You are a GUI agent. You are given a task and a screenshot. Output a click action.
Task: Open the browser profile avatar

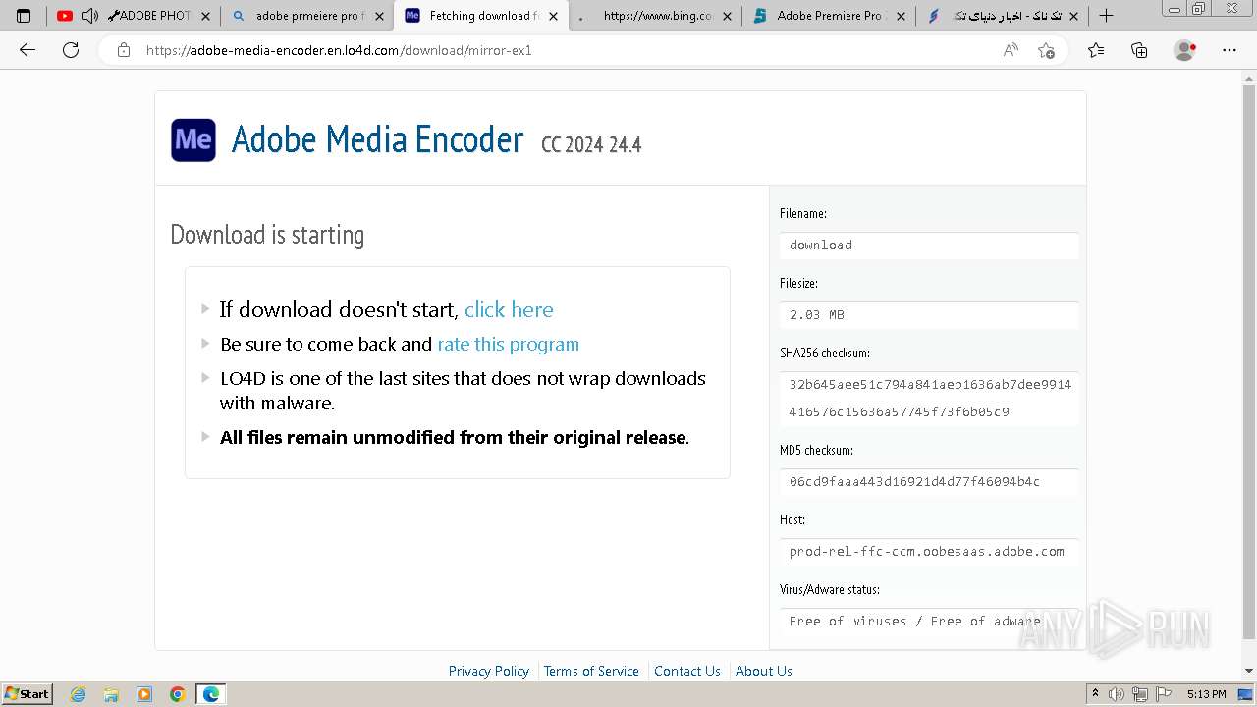pos(1185,50)
